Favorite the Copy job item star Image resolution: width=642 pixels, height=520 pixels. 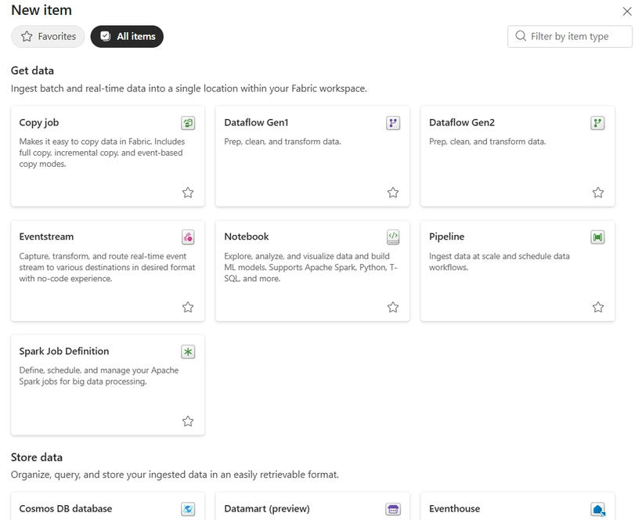[188, 193]
